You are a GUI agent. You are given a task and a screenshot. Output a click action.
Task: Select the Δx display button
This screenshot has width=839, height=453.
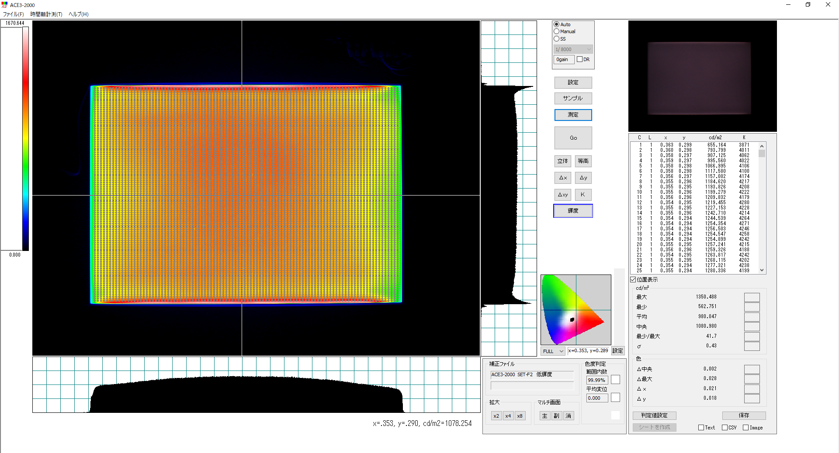tap(562, 178)
